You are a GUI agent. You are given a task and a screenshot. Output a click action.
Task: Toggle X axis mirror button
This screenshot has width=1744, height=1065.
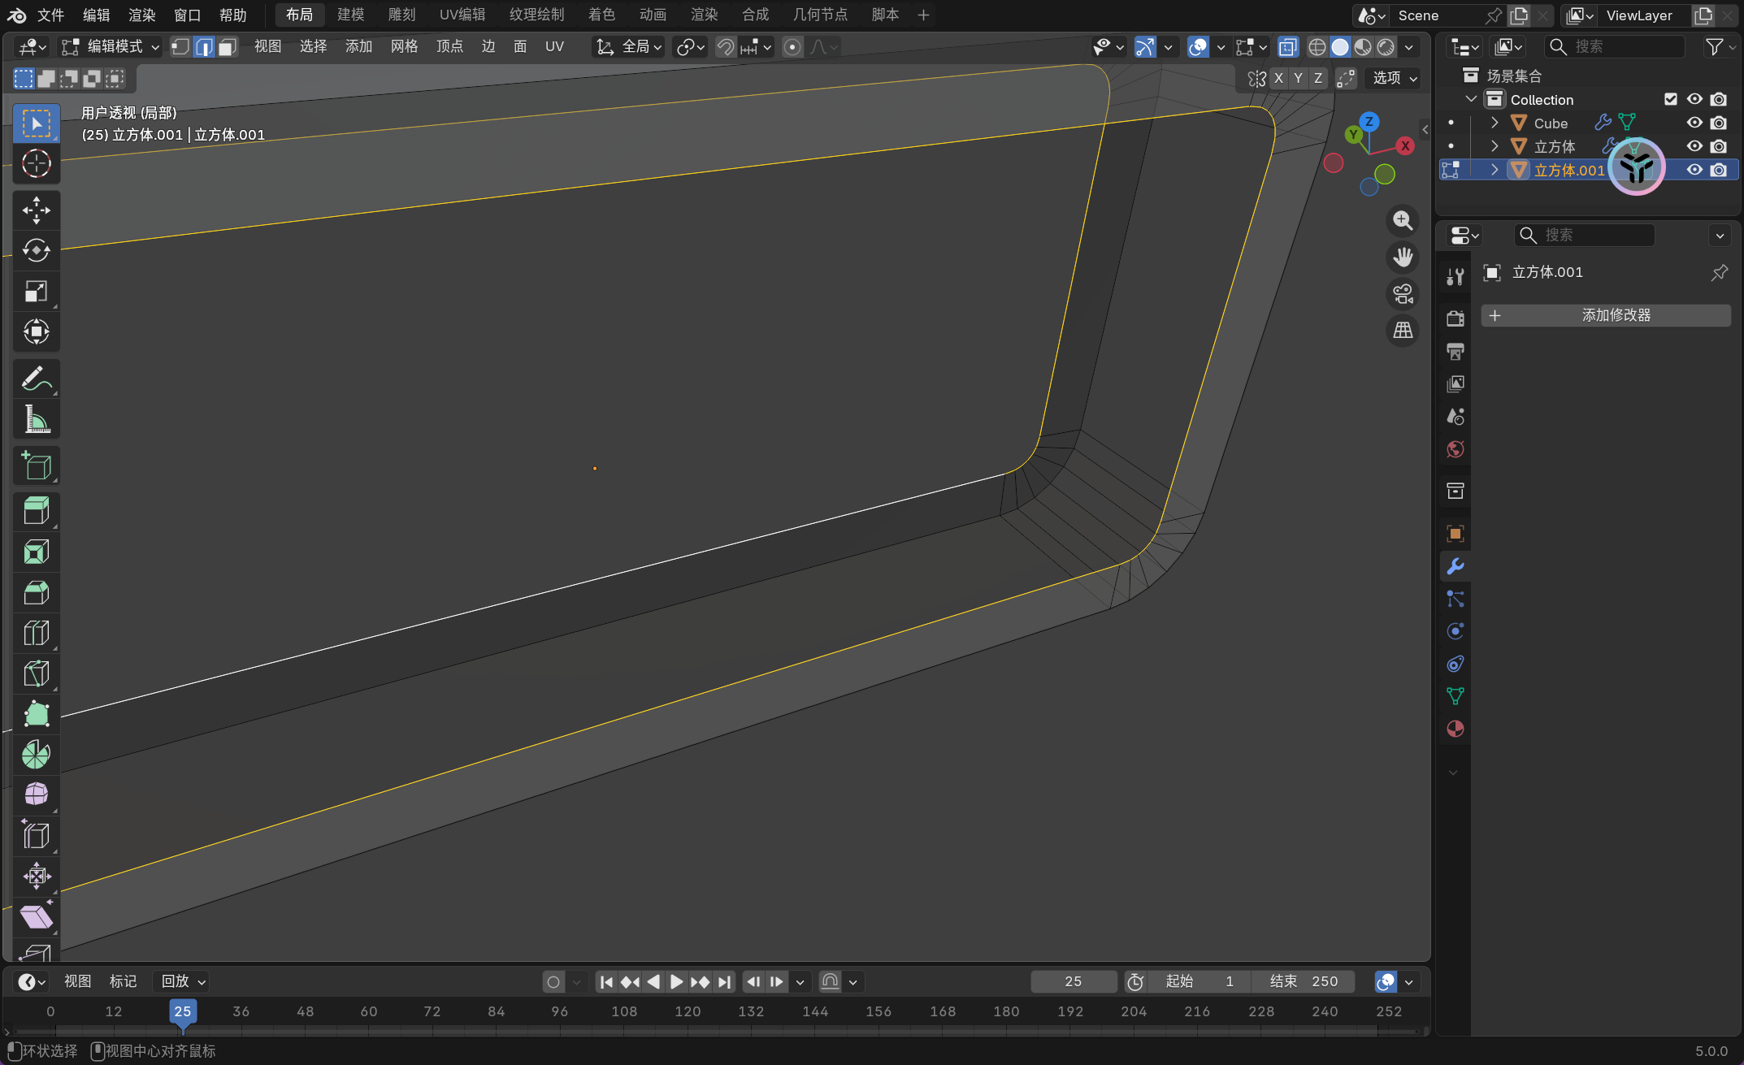tap(1278, 78)
